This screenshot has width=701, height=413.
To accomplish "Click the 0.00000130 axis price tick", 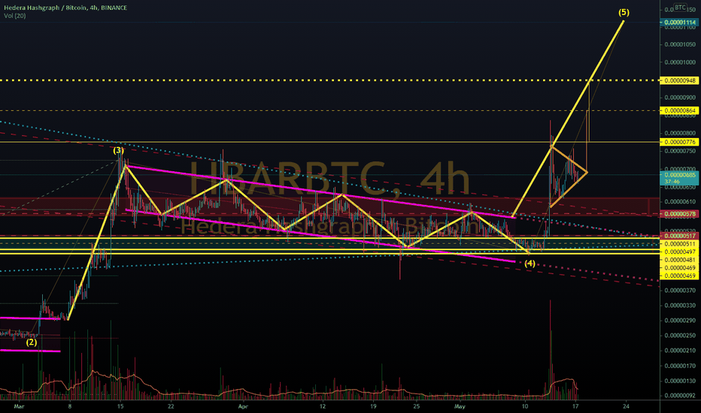I will (679, 381).
